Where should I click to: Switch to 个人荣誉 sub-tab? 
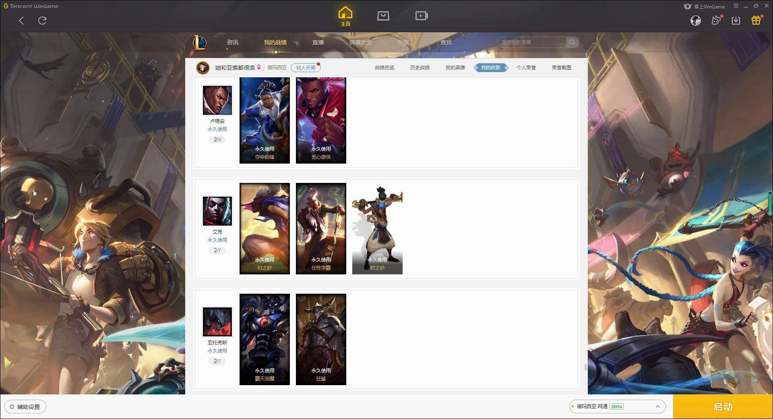(526, 68)
